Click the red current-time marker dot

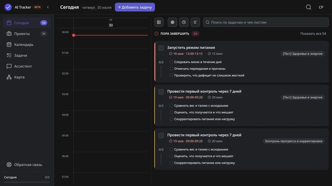[x=74, y=35]
